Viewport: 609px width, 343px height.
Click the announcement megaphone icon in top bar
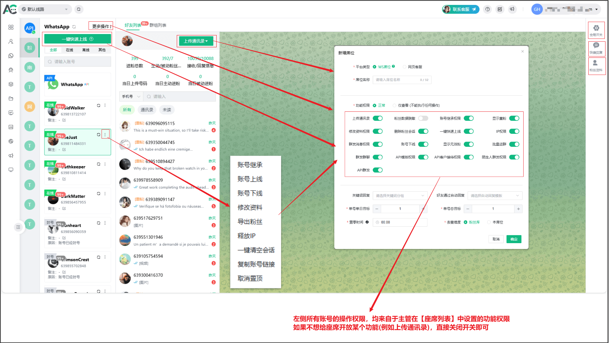[x=512, y=9]
